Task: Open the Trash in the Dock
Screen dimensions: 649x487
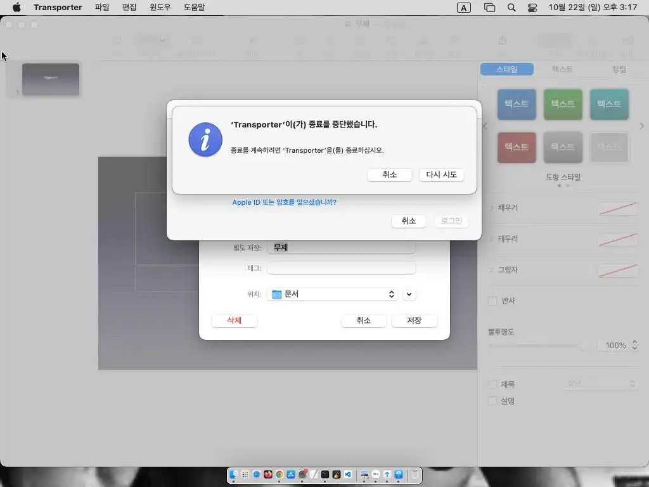Action: [x=414, y=474]
